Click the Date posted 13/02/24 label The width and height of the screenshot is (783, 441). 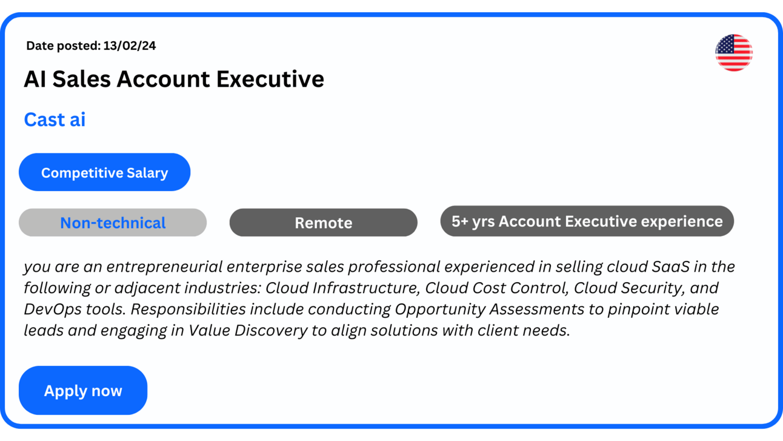click(x=91, y=45)
